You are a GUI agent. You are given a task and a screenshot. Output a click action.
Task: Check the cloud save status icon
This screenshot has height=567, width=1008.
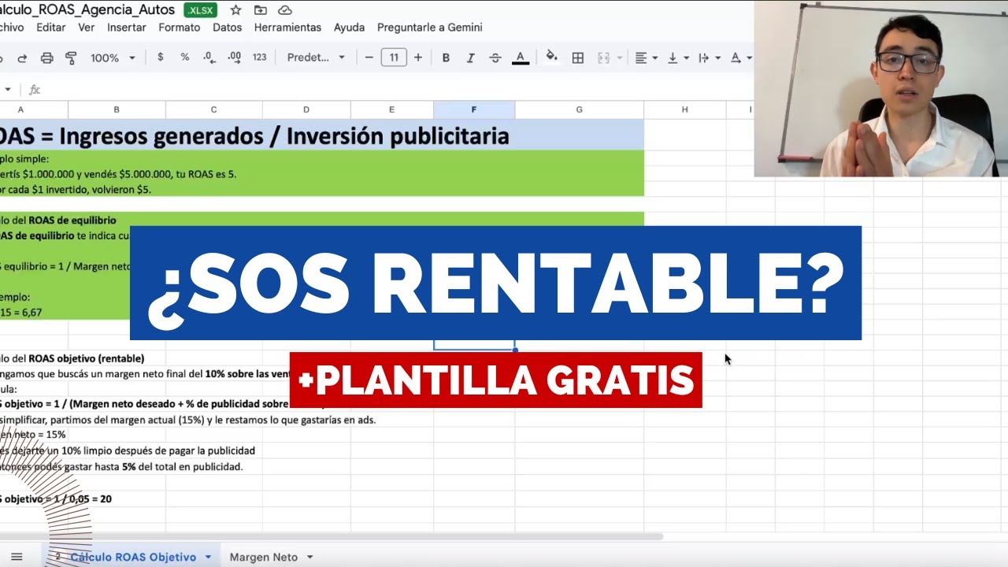tap(285, 10)
